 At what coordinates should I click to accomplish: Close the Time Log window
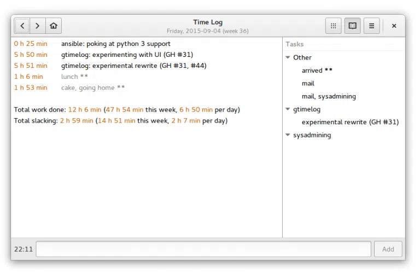pyautogui.click(x=394, y=26)
